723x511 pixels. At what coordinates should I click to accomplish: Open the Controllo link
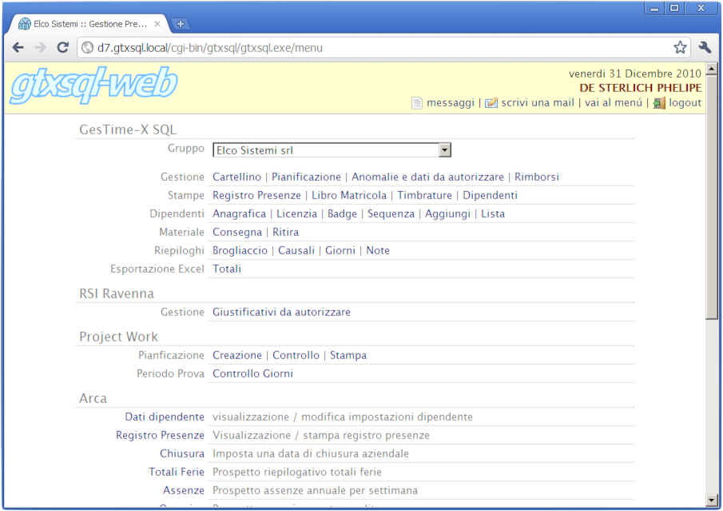pos(296,355)
